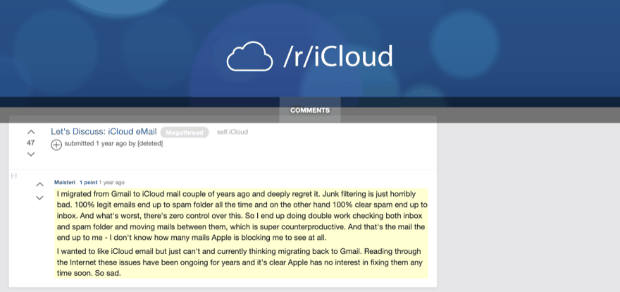Open the /r/iCloud subreddit header link
620x292 pixels.
(338, 56)
